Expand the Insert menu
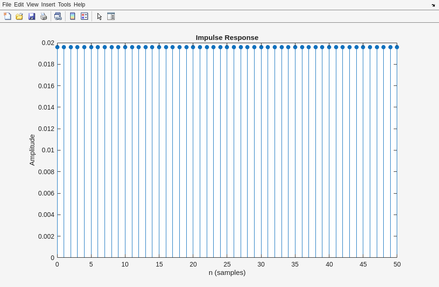Screen dimensions: 439x287 coord(48,5)
